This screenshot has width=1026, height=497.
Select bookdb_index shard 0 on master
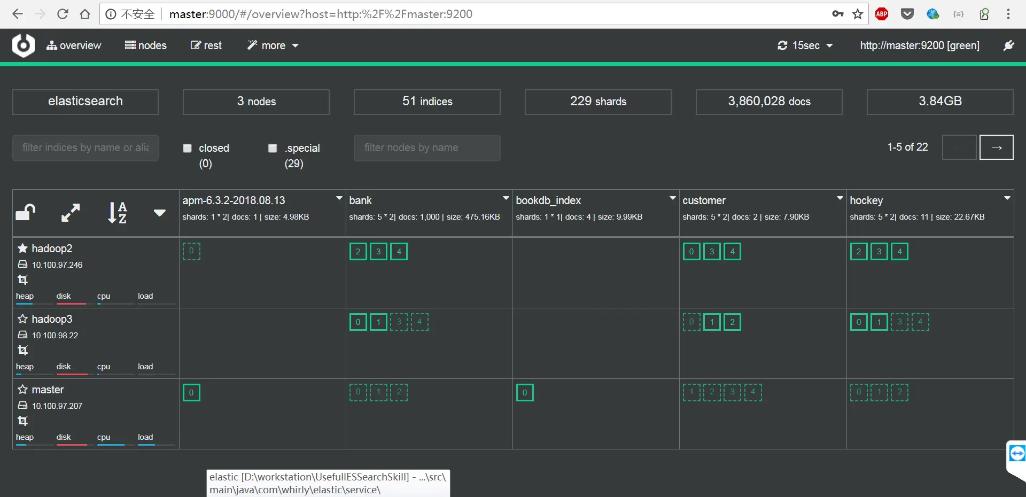525,393
